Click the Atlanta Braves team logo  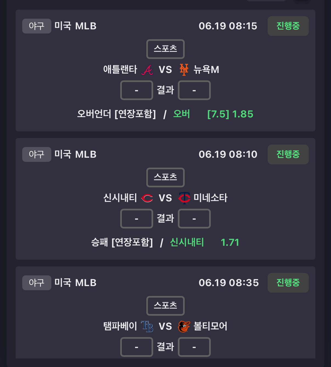tap(147, 70)
